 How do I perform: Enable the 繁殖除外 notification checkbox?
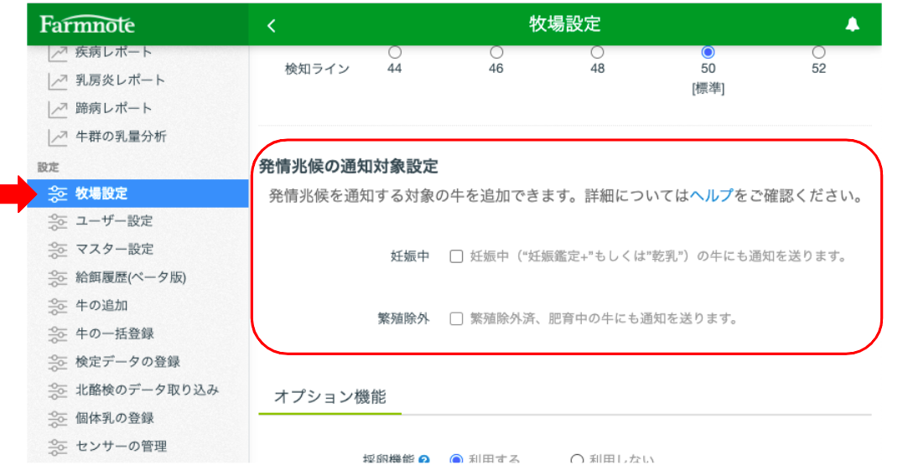click(456, 318)
